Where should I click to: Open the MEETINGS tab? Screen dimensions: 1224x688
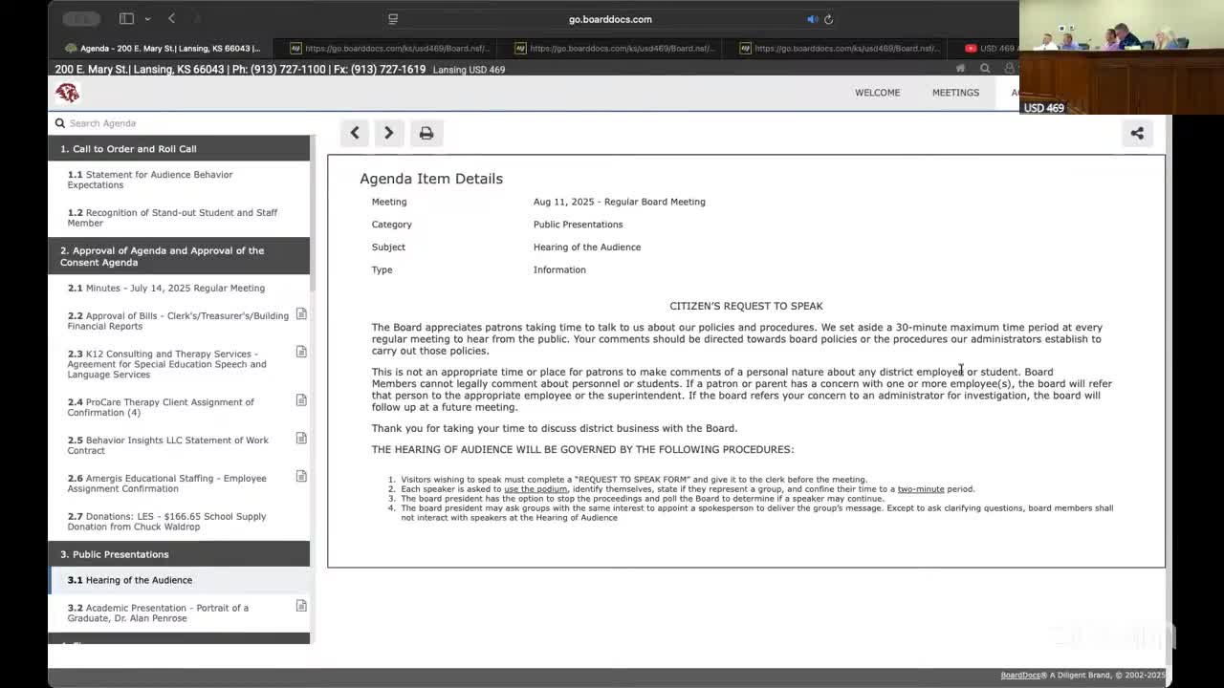[955, 93]
